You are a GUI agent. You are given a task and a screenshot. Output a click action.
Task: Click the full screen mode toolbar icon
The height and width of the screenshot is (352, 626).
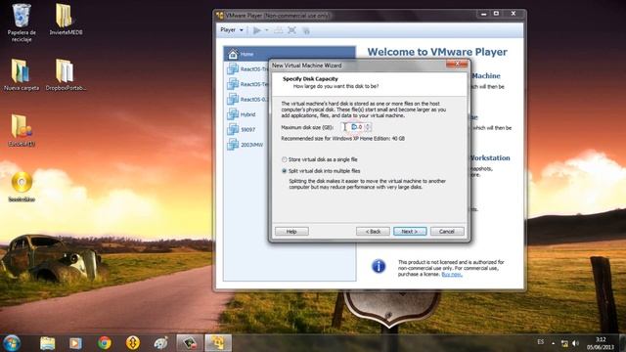click(291, 30)
